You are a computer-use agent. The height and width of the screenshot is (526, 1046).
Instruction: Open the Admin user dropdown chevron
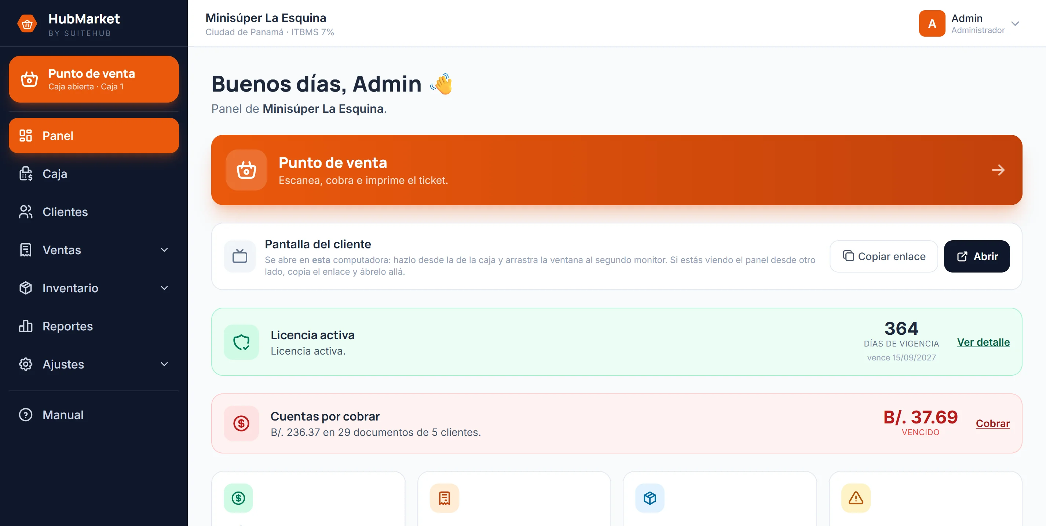tap(1015, 23)
